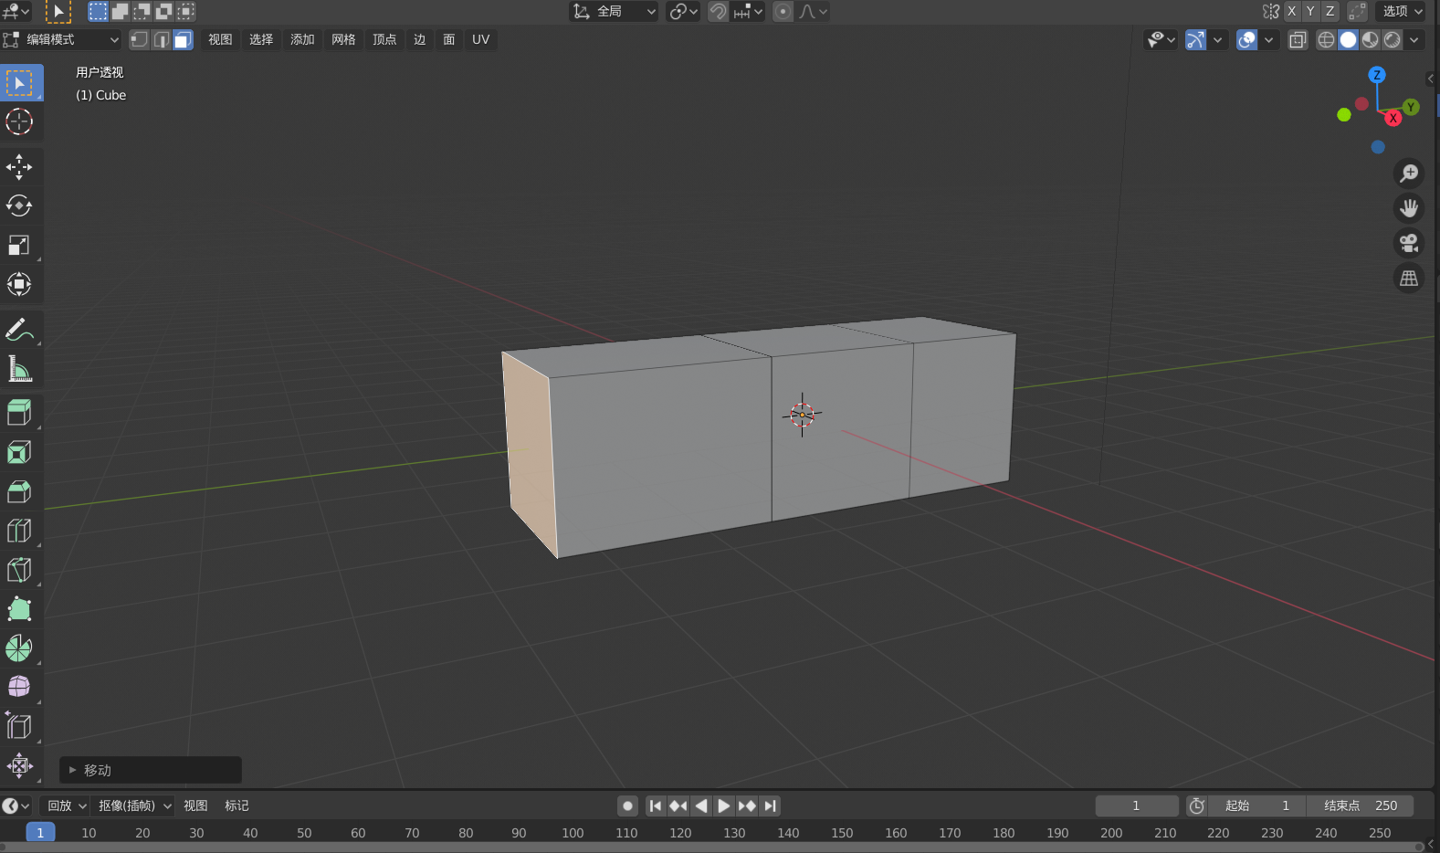Toggle show overlays button

pyautogui.click(x=1246, y=39)
